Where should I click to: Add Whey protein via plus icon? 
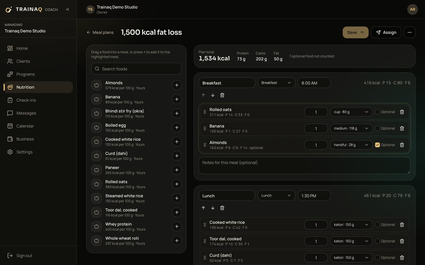tap(177, 226)
